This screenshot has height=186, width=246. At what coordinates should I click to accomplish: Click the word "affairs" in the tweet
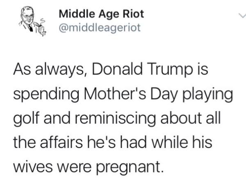[61, 142]
